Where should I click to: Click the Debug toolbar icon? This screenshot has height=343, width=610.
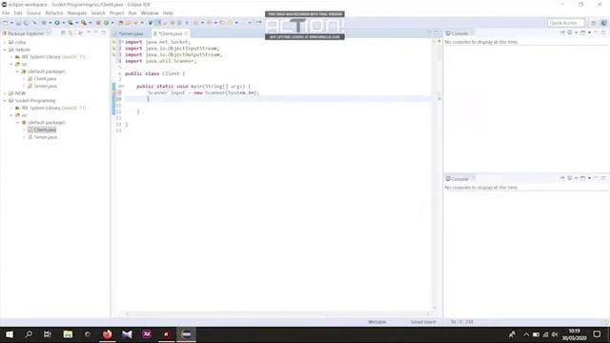[44, 23]
